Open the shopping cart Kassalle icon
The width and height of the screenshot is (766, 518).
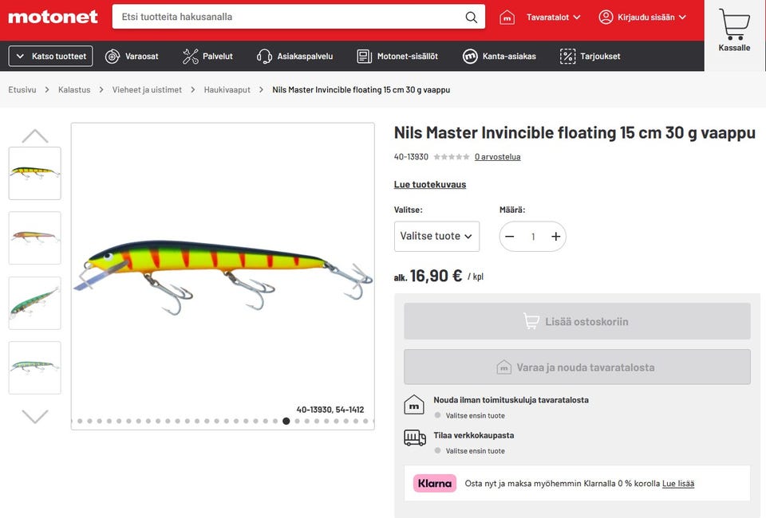click(x=734, y=25)
